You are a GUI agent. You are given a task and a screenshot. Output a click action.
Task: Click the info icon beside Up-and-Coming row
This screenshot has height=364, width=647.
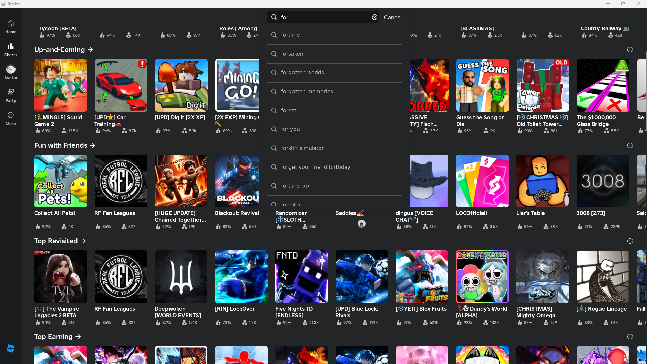(630, 50)
